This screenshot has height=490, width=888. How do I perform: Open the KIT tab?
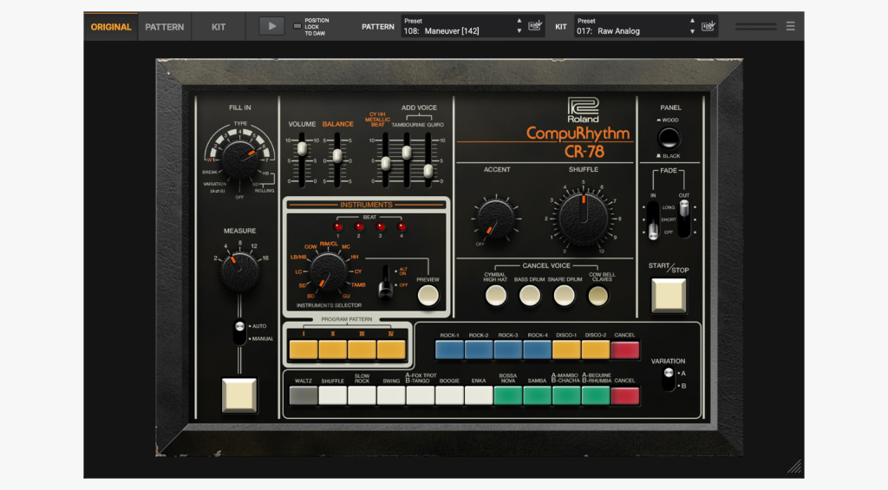click(x=219, y=27)
